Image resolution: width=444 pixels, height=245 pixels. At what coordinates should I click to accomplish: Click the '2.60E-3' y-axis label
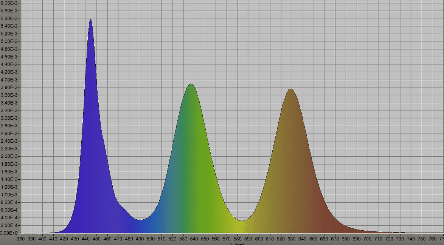[9, 133]
